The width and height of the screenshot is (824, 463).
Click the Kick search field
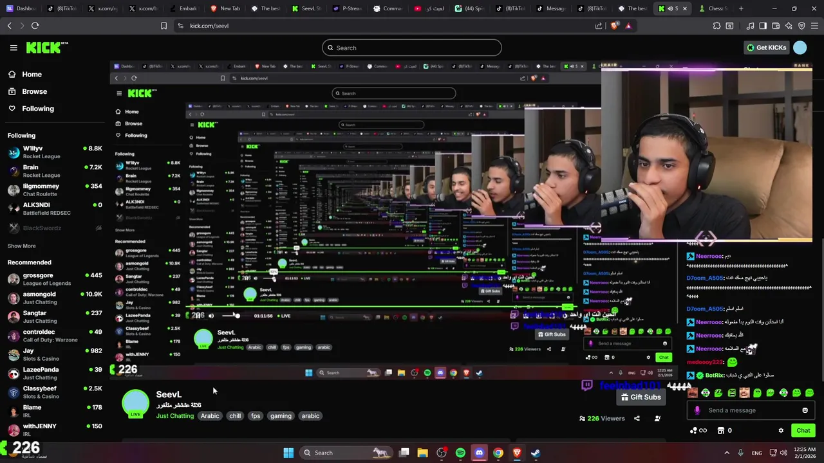point(412,48)
